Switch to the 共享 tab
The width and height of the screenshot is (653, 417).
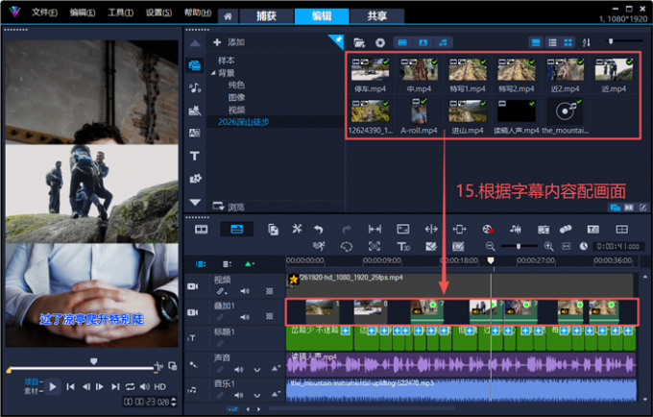coord(376,15)
